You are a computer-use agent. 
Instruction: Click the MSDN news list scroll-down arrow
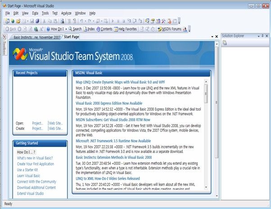click(x=206, y=187)
